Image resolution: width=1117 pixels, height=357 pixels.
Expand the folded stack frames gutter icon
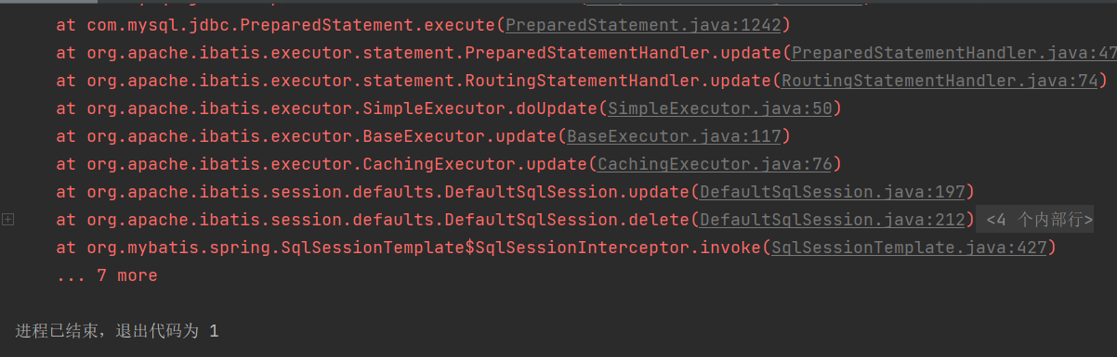point(8,220)
